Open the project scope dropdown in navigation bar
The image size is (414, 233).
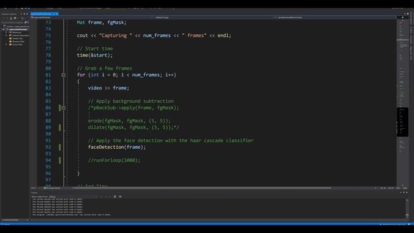[91, 17]
